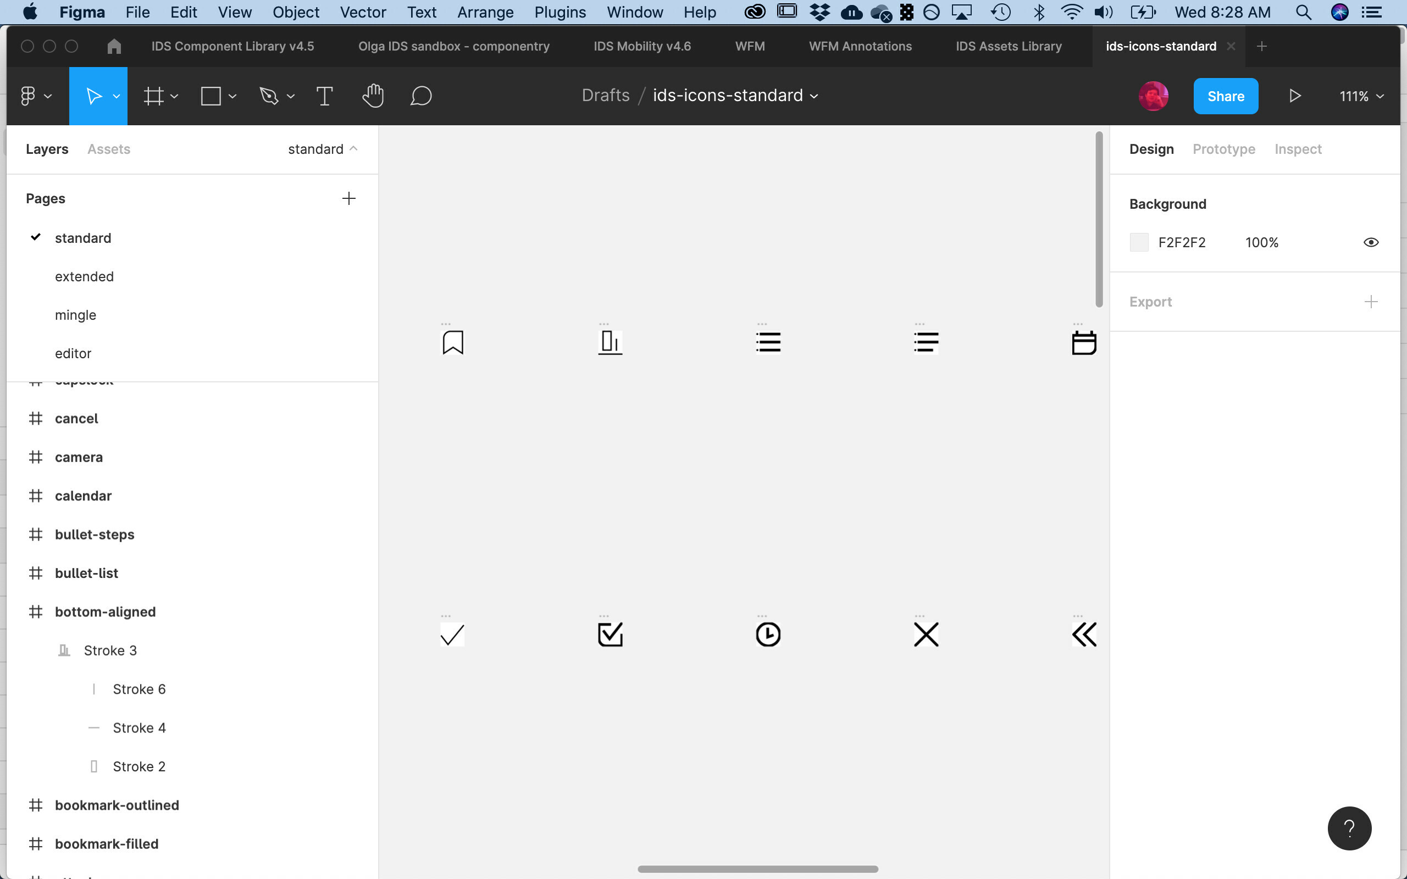1407x879 pixels.
Task: Switch to the Assets tab
Action: tap(109, 149)
